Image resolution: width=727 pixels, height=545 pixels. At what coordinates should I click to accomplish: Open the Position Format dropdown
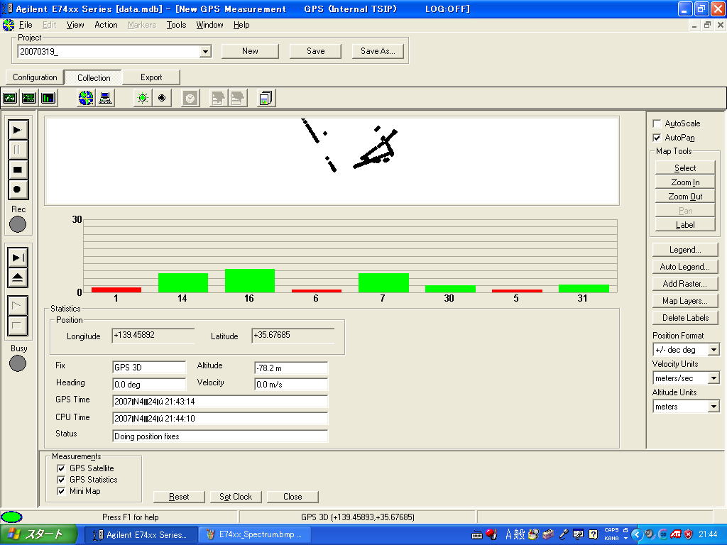(x=714, y=350)
